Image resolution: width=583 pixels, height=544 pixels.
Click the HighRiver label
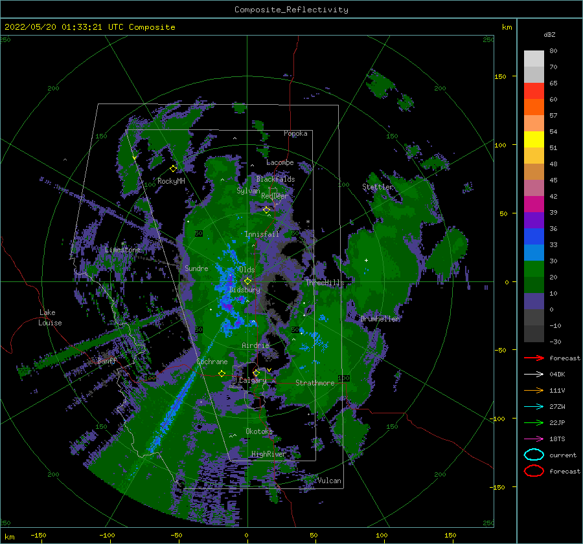pyautogui.click(x=269, y=454)
